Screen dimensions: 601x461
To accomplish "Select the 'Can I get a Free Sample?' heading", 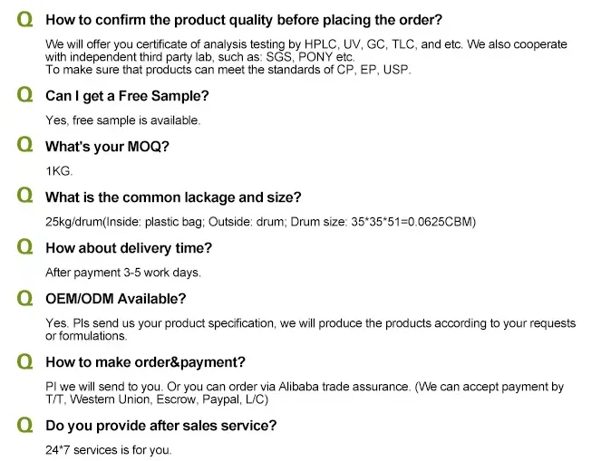I will (x=127, y=96).
